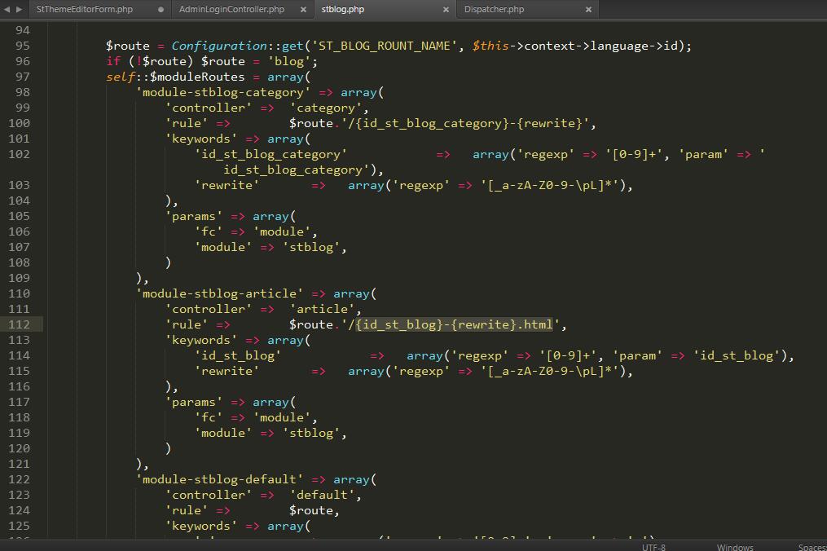Screen dimensions: 827x551
Task: Close the stblog.php tab
Action: tap(446, 10)
